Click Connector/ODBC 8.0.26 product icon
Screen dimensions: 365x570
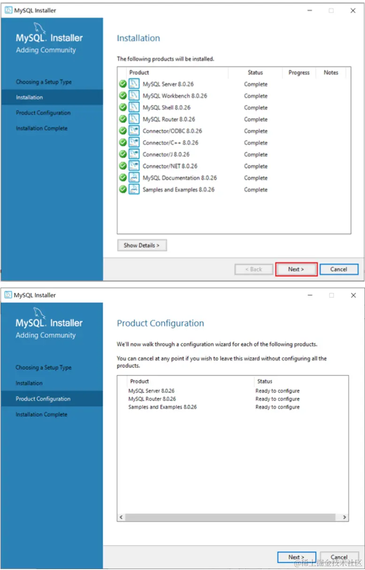point(134,131)
